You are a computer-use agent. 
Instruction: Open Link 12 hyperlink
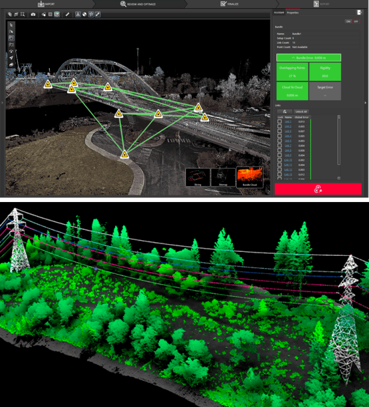coord(288,170)
